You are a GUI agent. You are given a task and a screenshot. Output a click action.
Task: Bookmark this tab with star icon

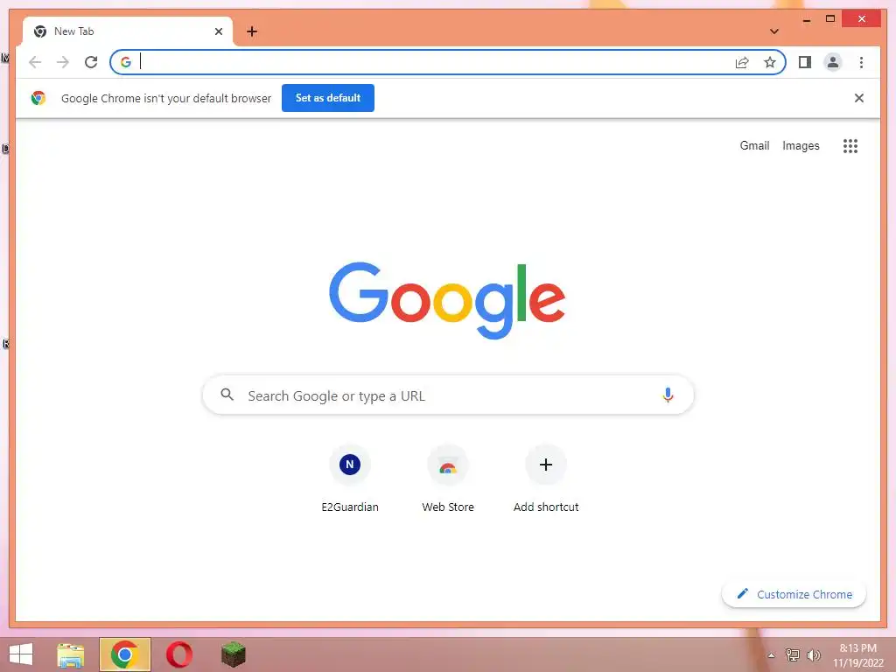click(770, 62)
